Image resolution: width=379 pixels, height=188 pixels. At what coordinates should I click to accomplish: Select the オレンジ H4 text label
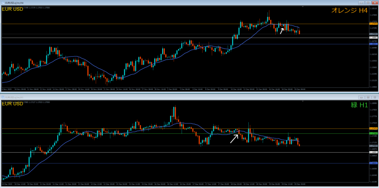tap(349, 11)
